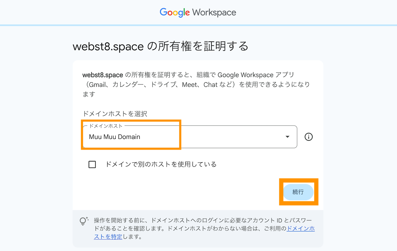This screenshot has width=397, height=251.
Task: Click the ドメインで別のホストを使用している label text
Action: pos(161,164)
